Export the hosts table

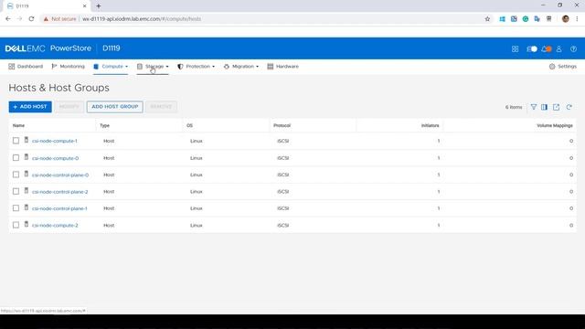(x=557, y=107)
